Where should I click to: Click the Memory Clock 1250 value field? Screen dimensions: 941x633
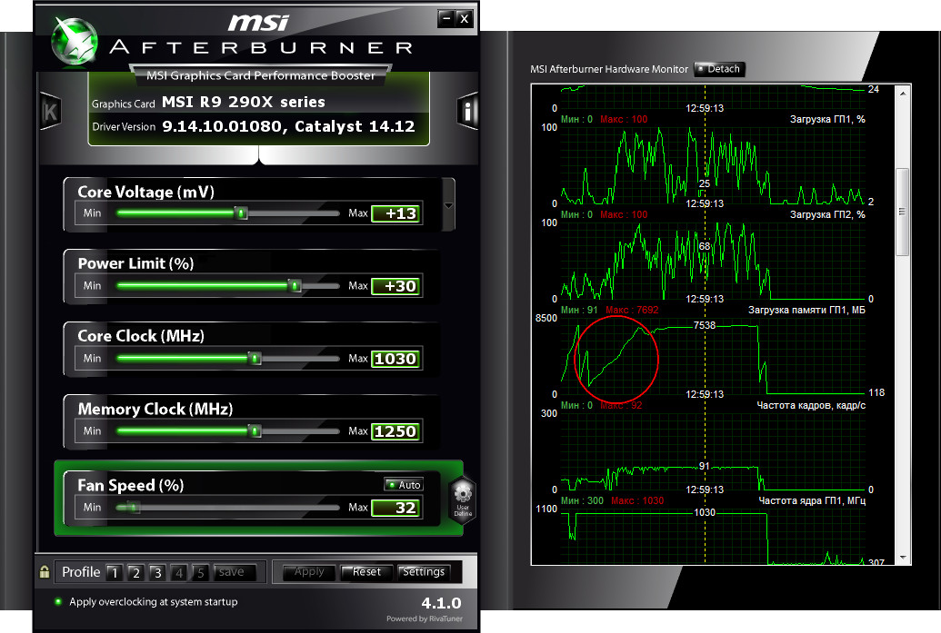[396, 431]
